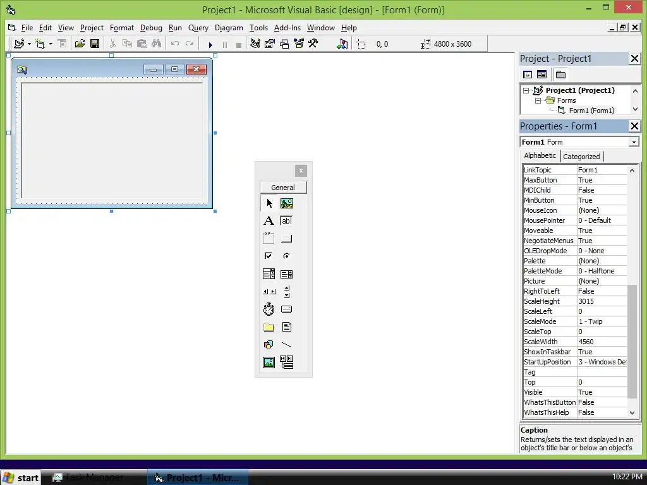Close the floating toolbox panel
The width and height of the screenshot is (647, 485).
click(301, 171)
